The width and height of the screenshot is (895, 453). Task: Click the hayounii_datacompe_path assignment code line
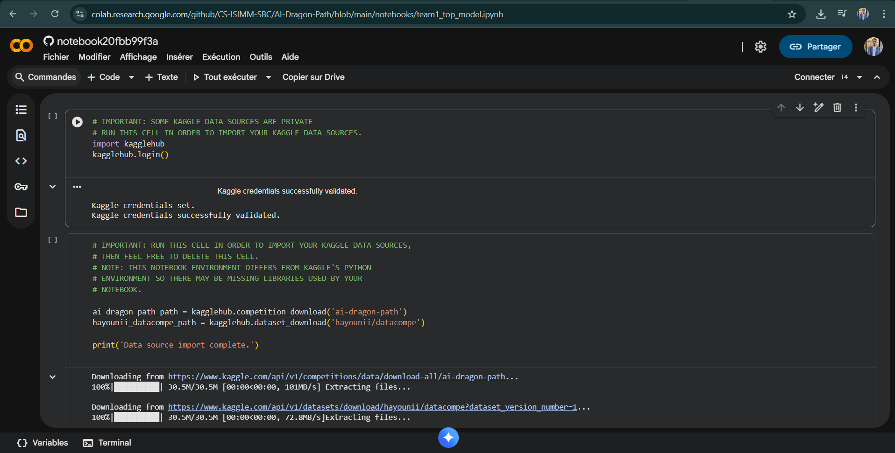(x=258, y=322)
